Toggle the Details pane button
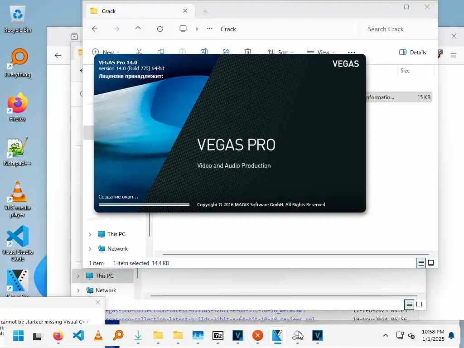Image resolution: width=464 pixels, height=348 pixels. [x=413, y=53]
